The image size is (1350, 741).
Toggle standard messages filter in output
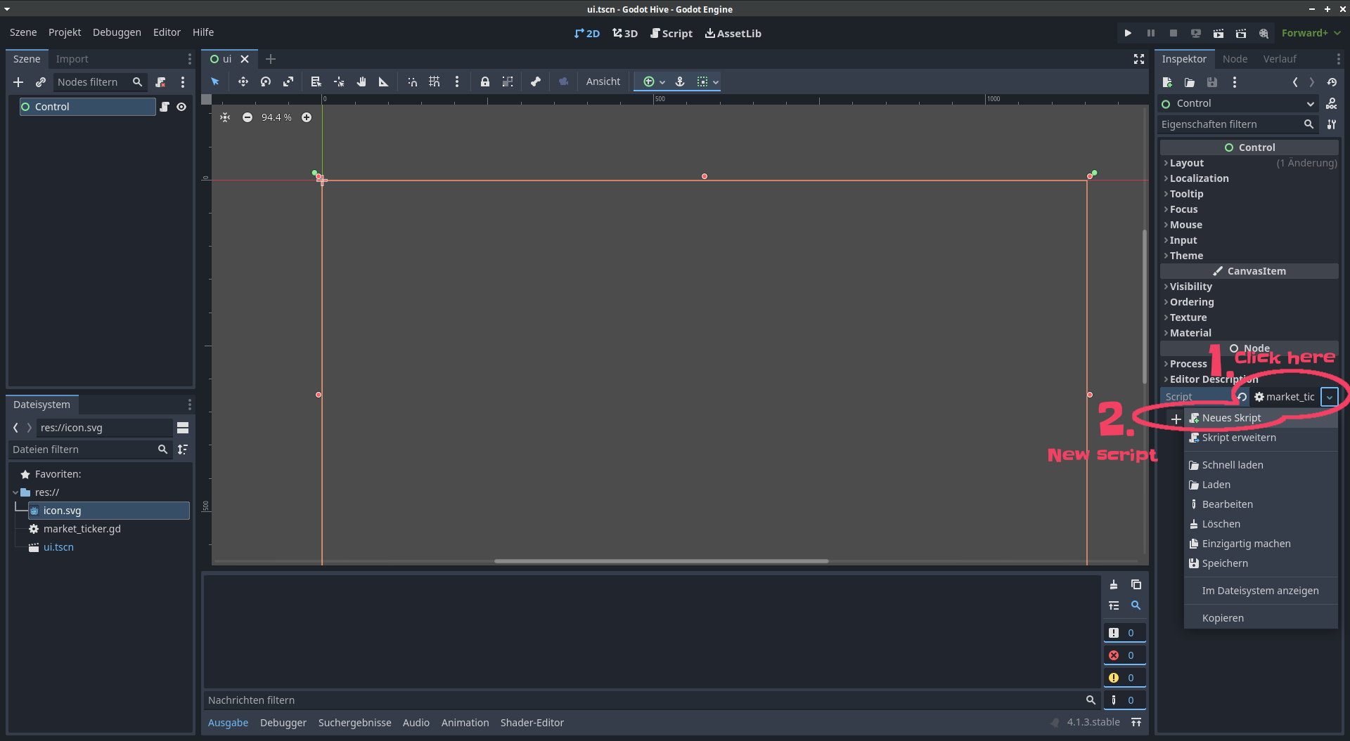pyautogui.click(x=1124, y=633)
